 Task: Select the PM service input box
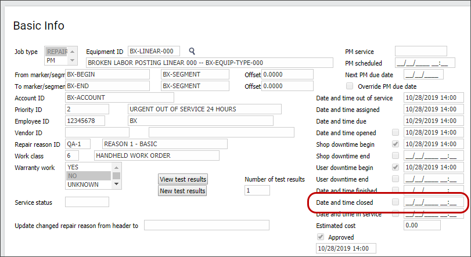point(420,51)
